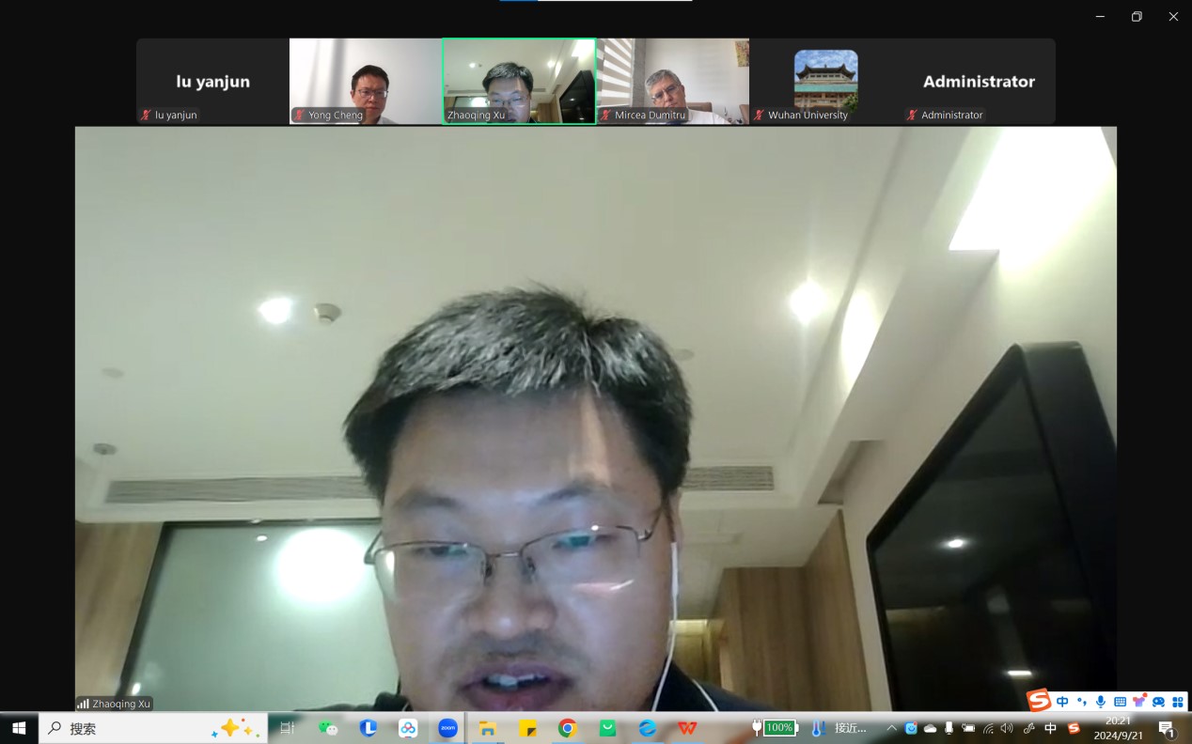Open Task View in the taskbar
Screen dimensions: 1192x744
pos(288,728)
